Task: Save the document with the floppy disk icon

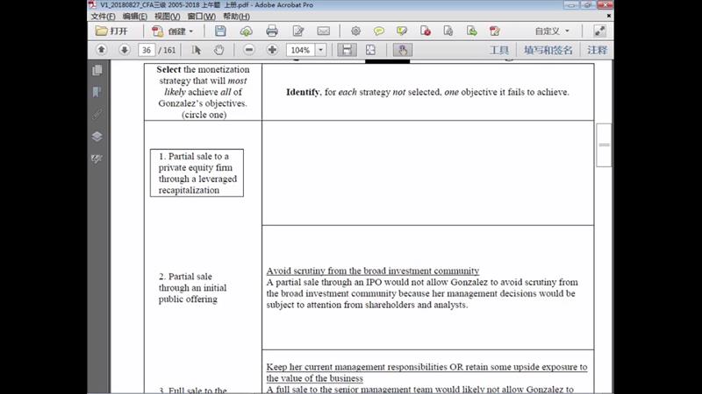Action: click(x=220, y=31)
